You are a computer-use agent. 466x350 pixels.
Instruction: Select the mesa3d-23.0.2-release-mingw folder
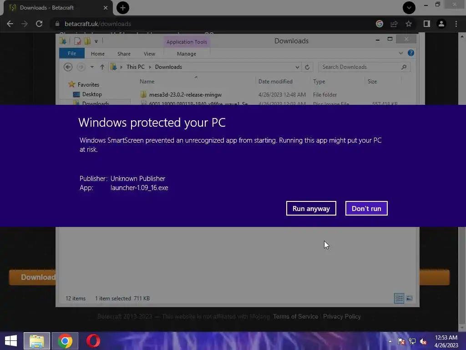[x=185, y=95]
